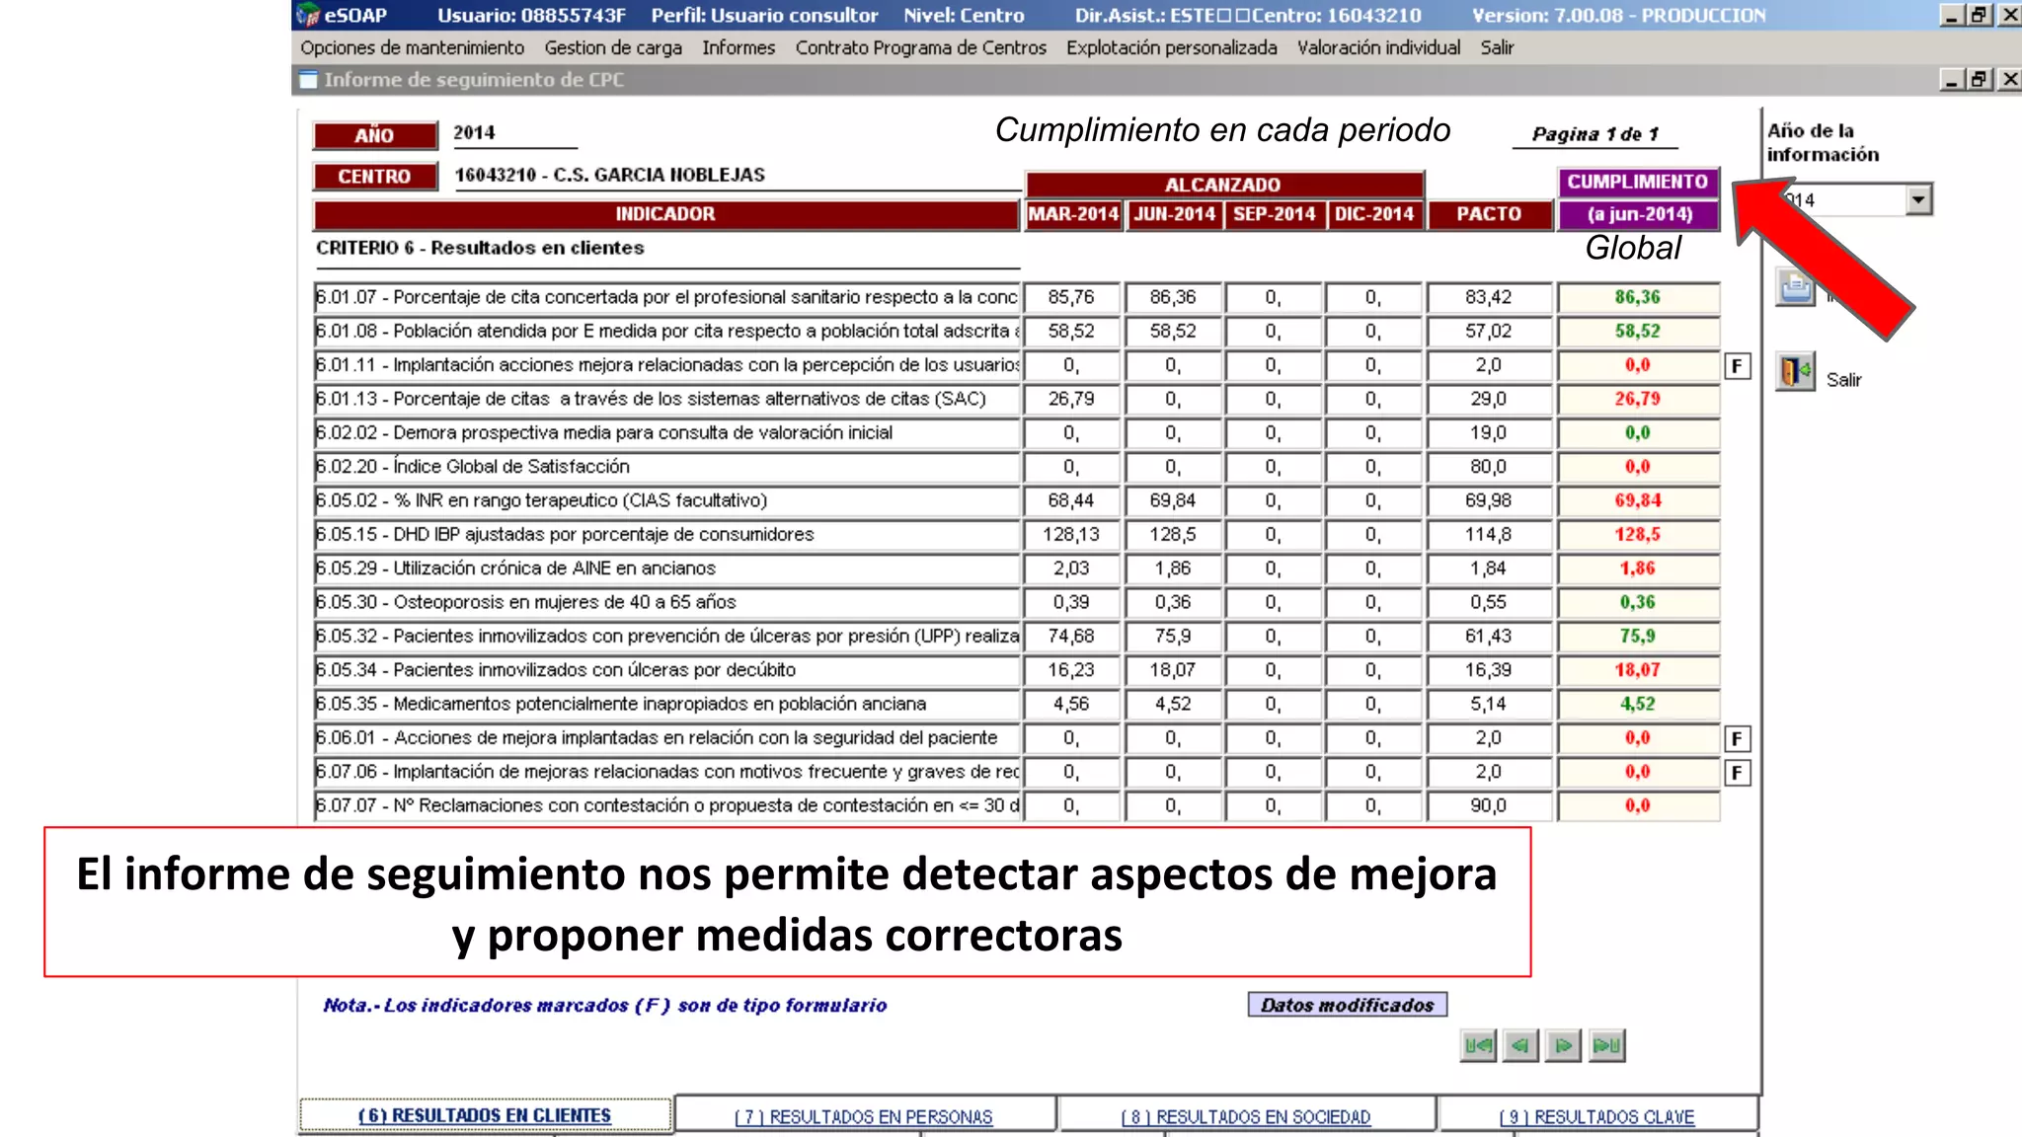Click PACTO value 114,8
This screenshot has width=2022, height=1137.
[1489, 535]
